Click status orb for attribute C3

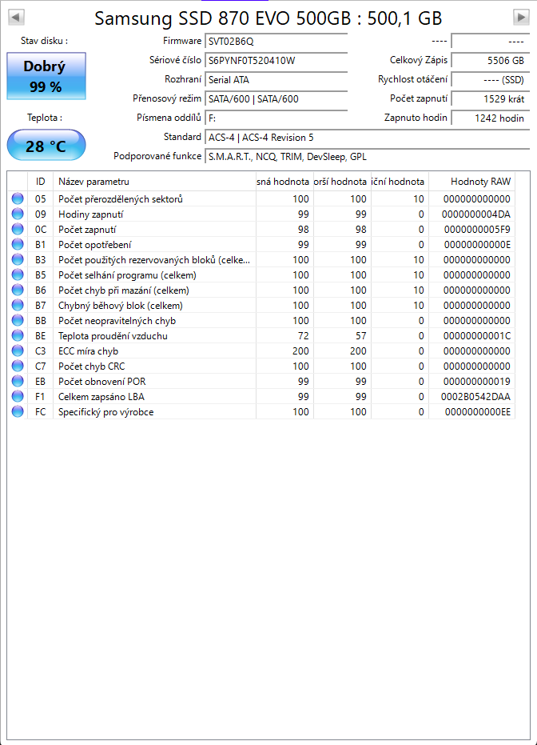(18, 350)
